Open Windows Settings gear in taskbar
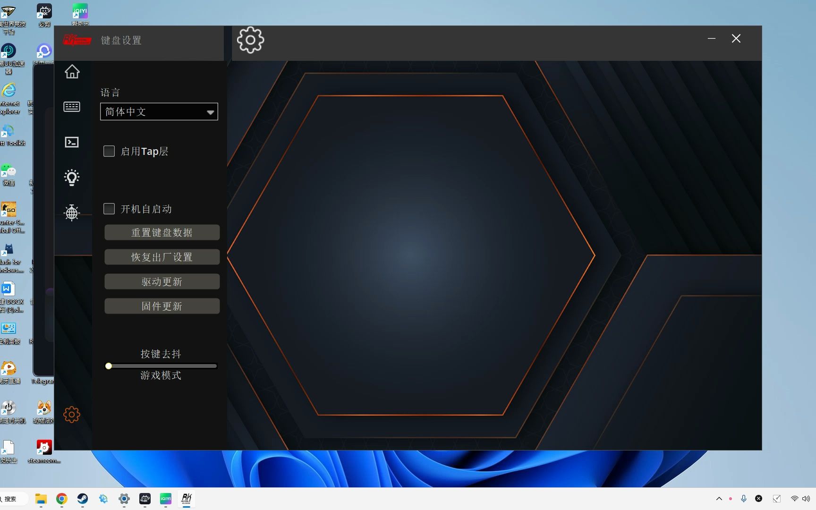The height and width of the screenshot is (510, 816). click(x=124, y=499)
